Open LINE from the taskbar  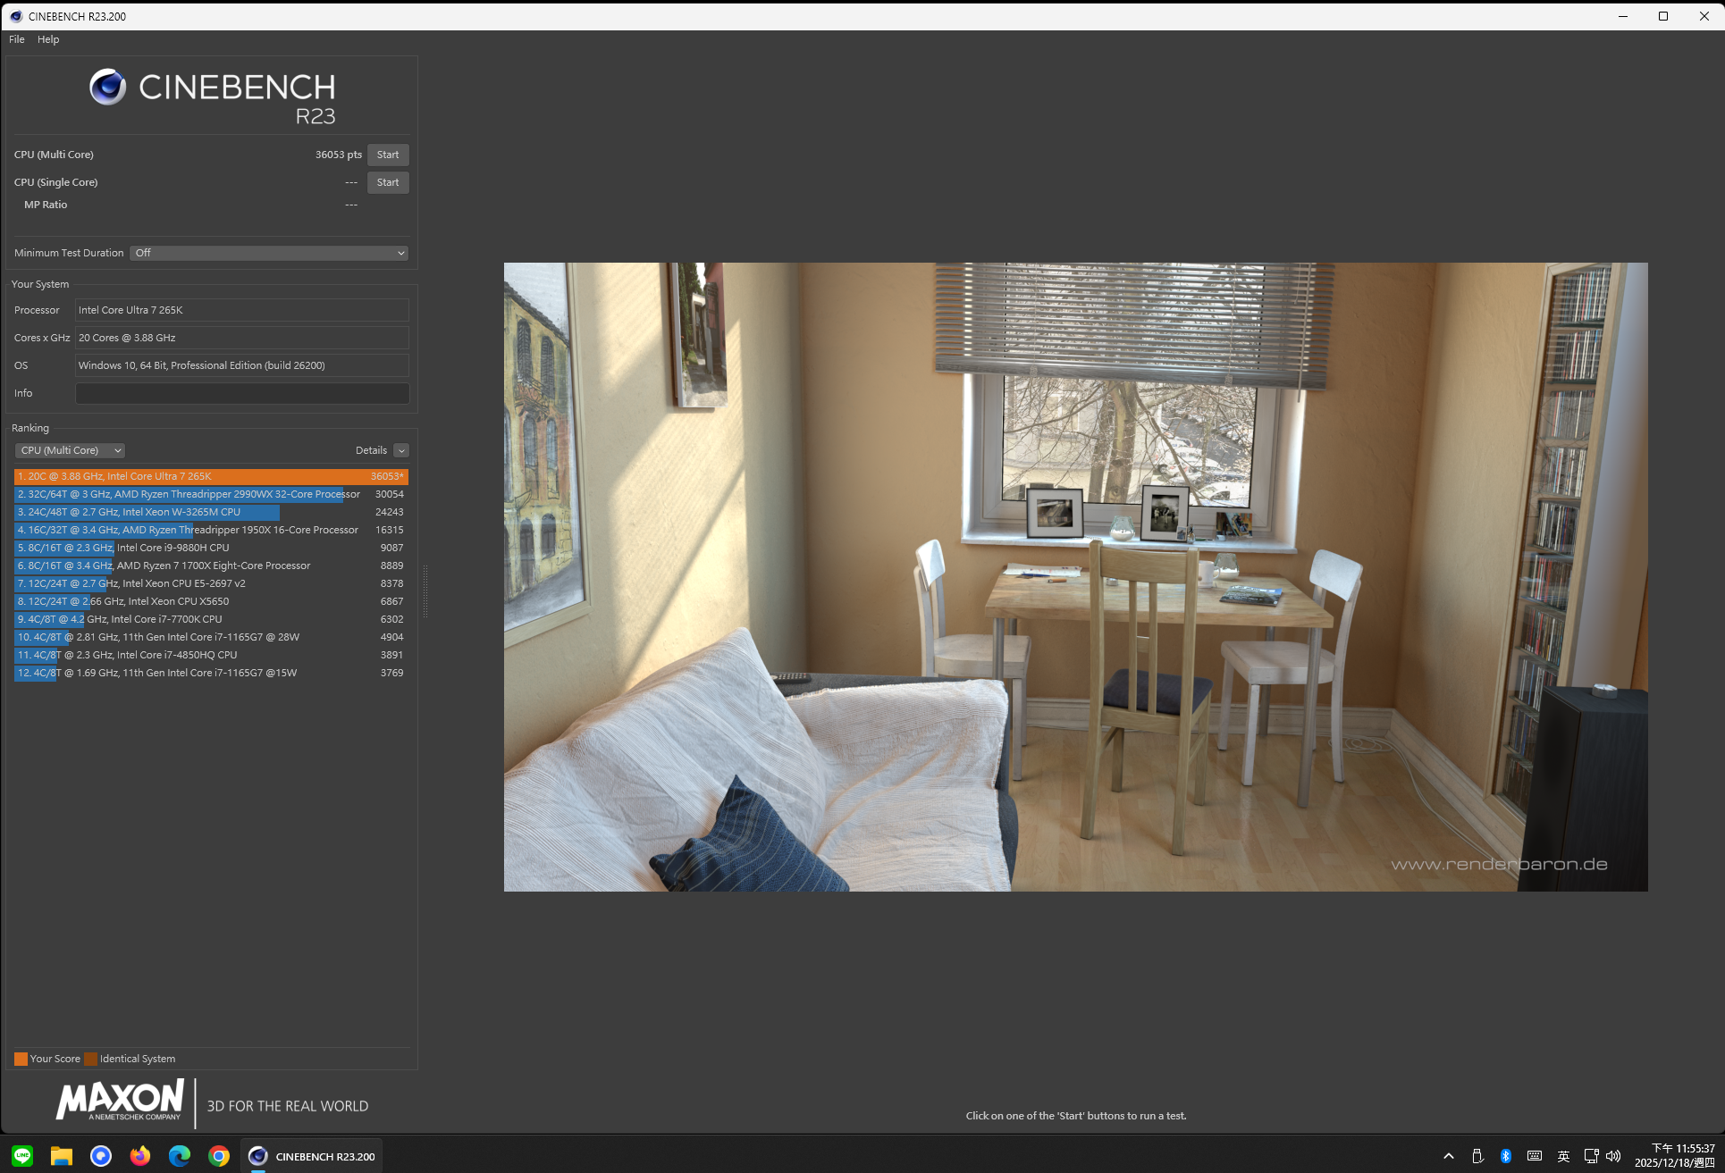(22, 1156)
